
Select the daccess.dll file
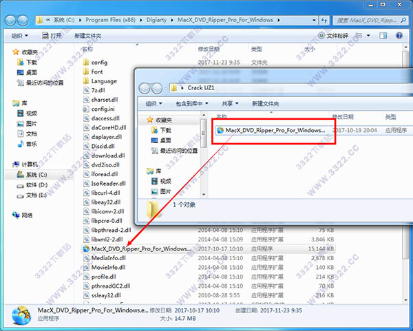click(x=101, y=118)
